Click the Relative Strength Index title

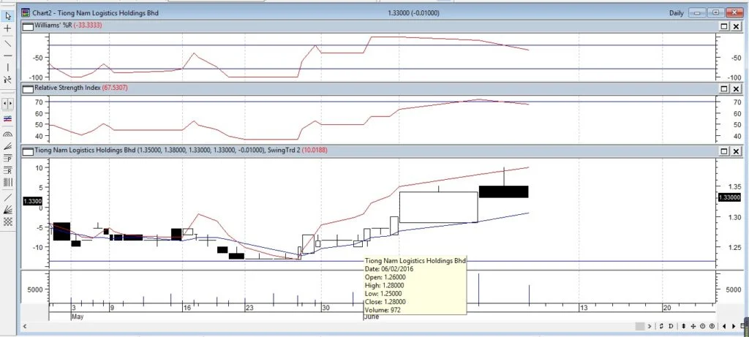tap(67, 88)
